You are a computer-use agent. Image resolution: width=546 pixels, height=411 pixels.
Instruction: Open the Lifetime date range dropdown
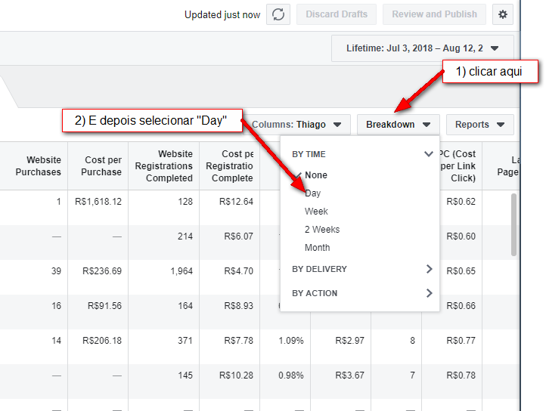pos(422,48)
